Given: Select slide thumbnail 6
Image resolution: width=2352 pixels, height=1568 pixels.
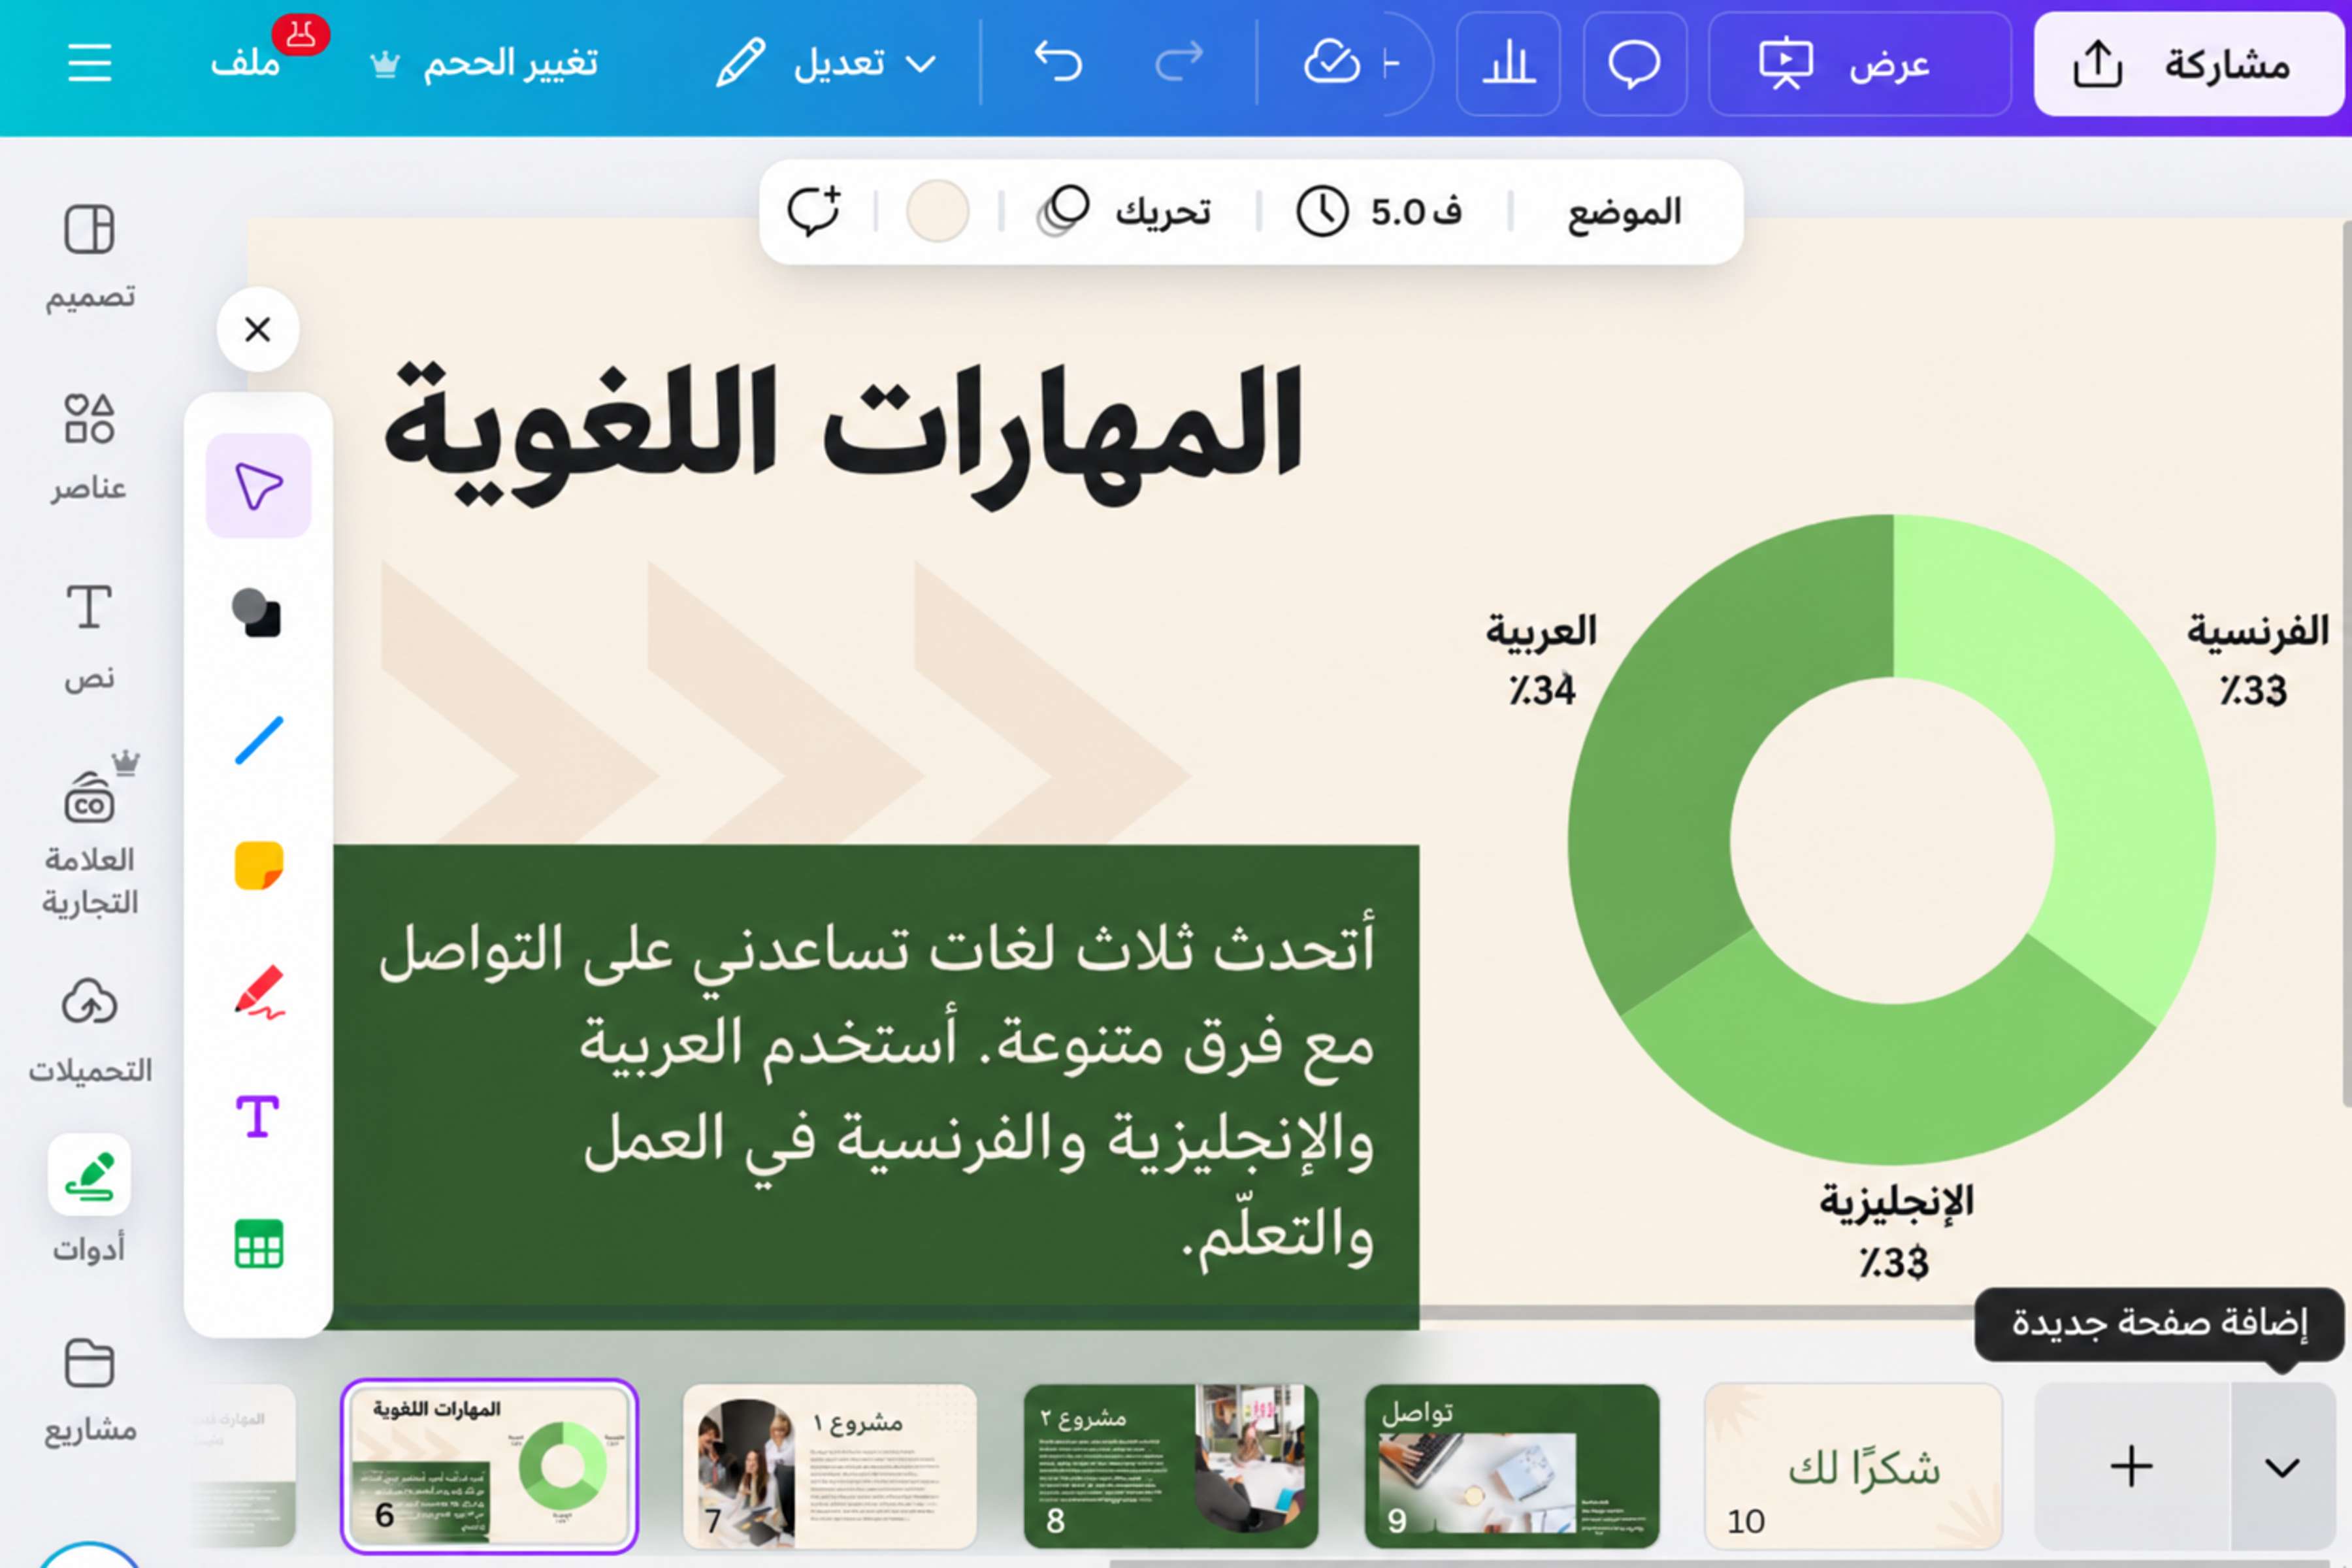Looking at the screenshot, I should pos(489,1466).
